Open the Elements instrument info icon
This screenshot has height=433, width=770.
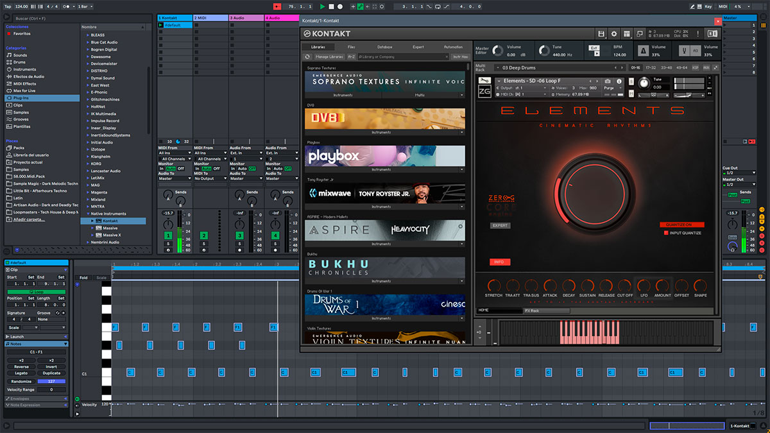pyautogui.click(x=619, y=81)
